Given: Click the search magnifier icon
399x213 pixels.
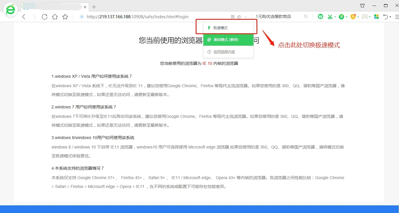Looking at the screenshot, I should (306, 17).
